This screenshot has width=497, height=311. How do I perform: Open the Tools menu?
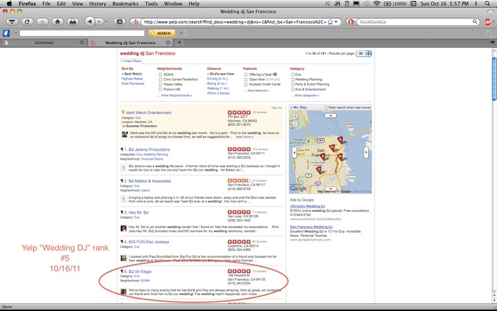(x=151, y=4)
